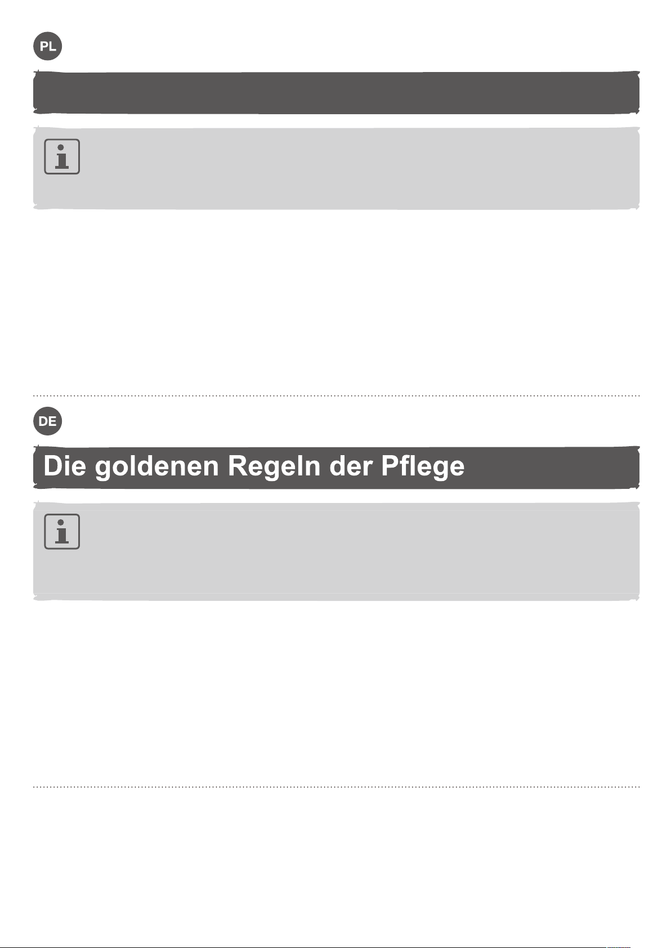Click the empty dark header bar below PL

click(x=336, y=92)
